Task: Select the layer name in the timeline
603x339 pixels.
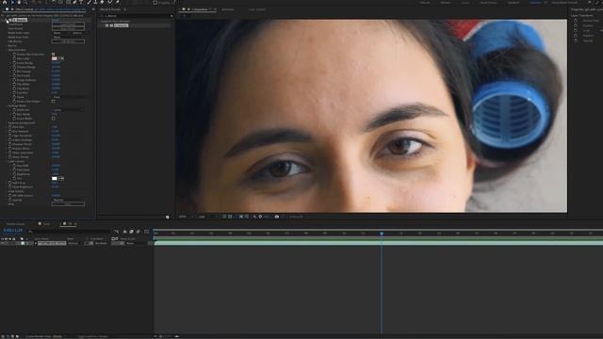Action: [x=52, y=243]
